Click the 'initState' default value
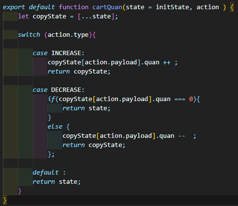 pos(172,7)
